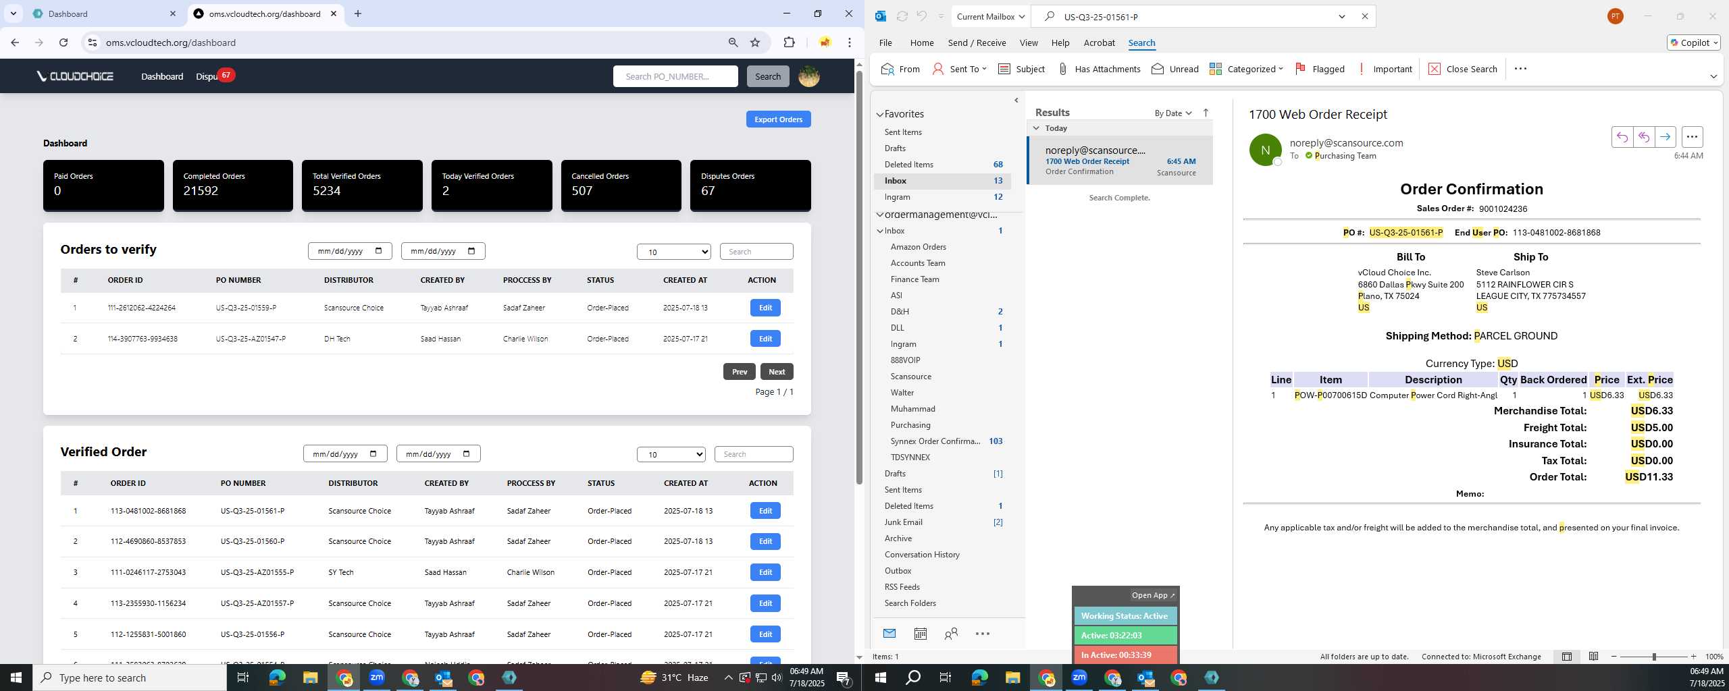Viewport: 1729px width, 691px height.
Task: Open Orders to verify page-size dropdown
Action: 674,252
